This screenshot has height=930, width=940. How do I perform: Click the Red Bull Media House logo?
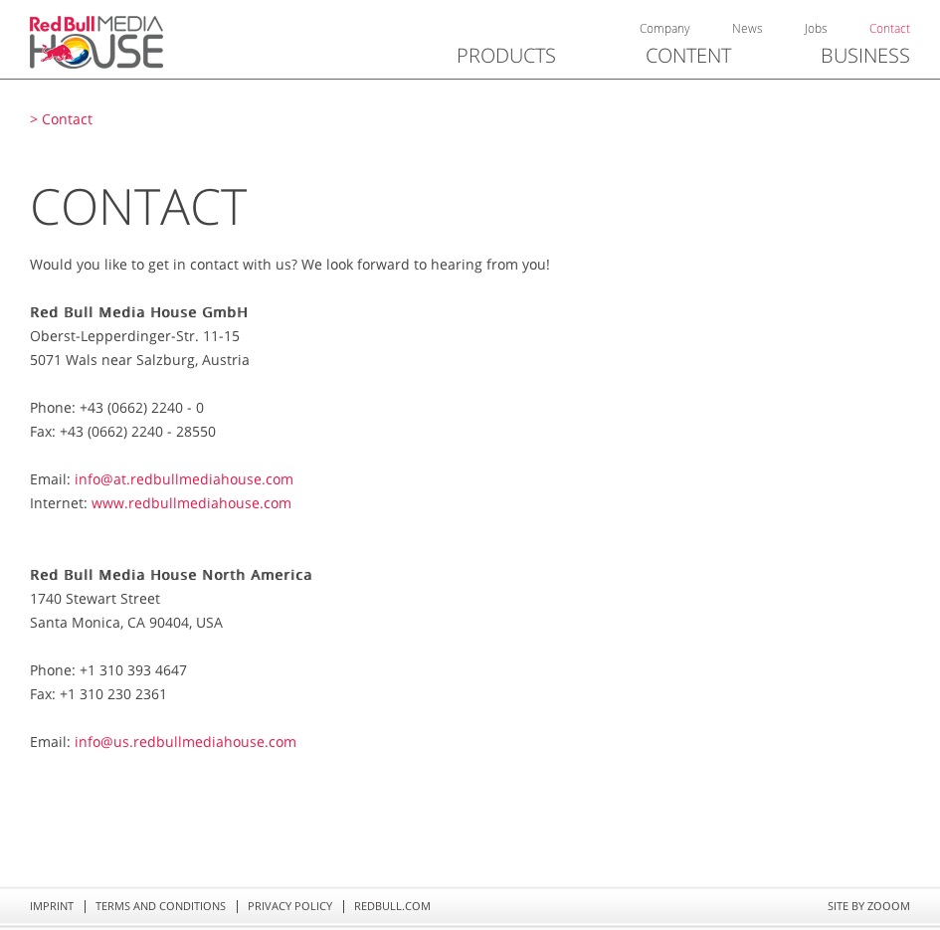pos(96,42)
